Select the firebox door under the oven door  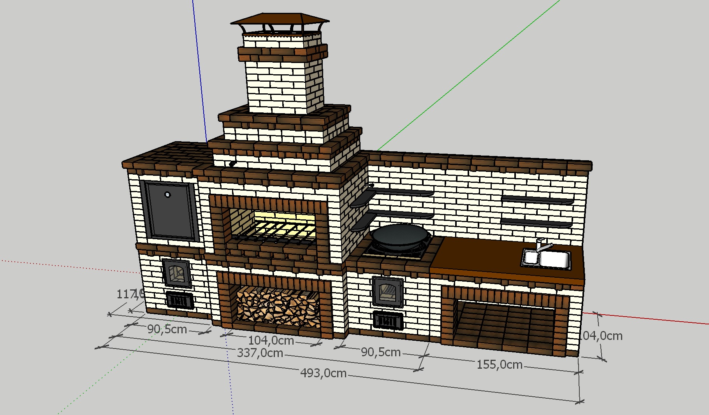177,273
